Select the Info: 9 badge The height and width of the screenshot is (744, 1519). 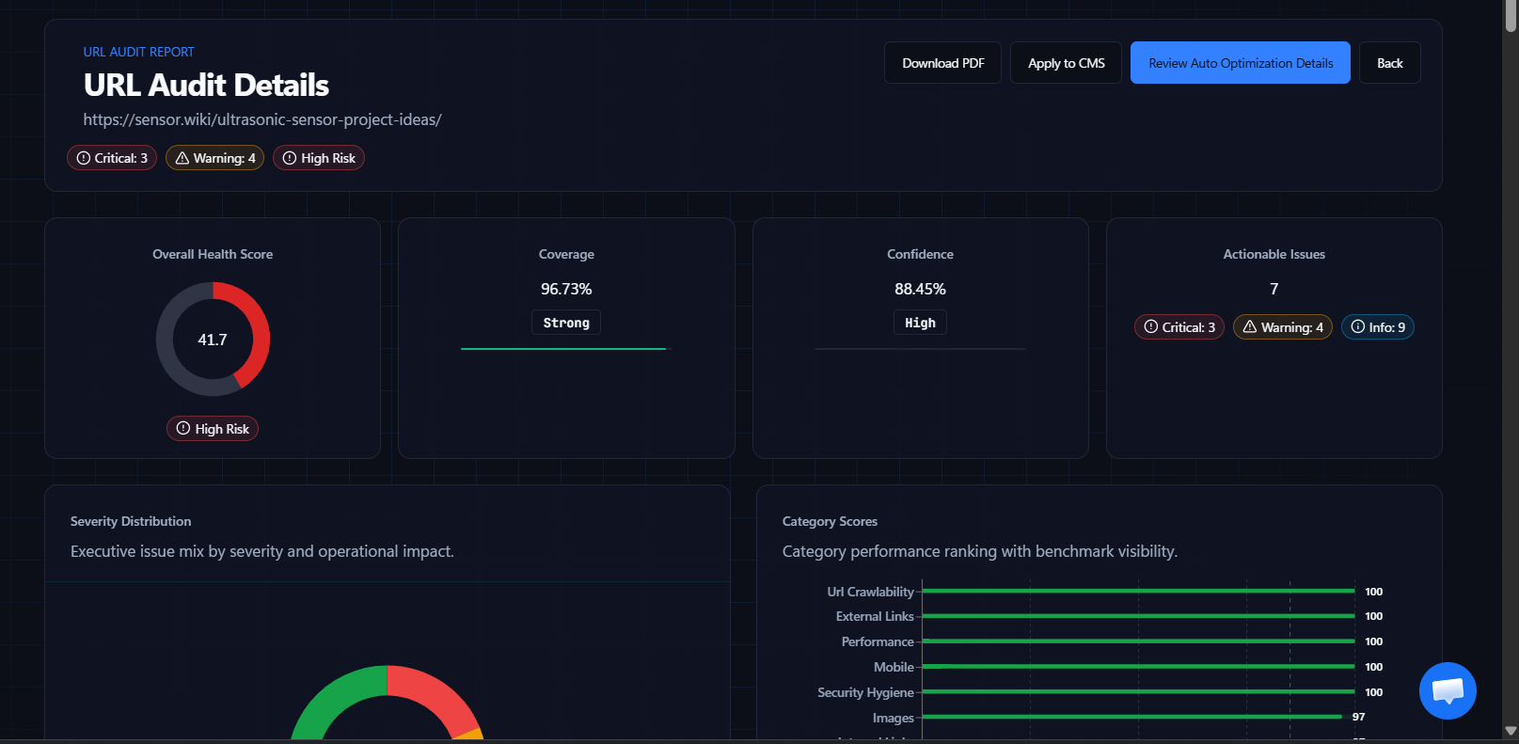(x=1378, y=327)
